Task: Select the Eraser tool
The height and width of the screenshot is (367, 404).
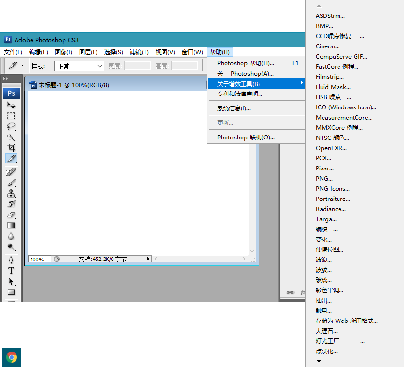Action: point(11,215)
